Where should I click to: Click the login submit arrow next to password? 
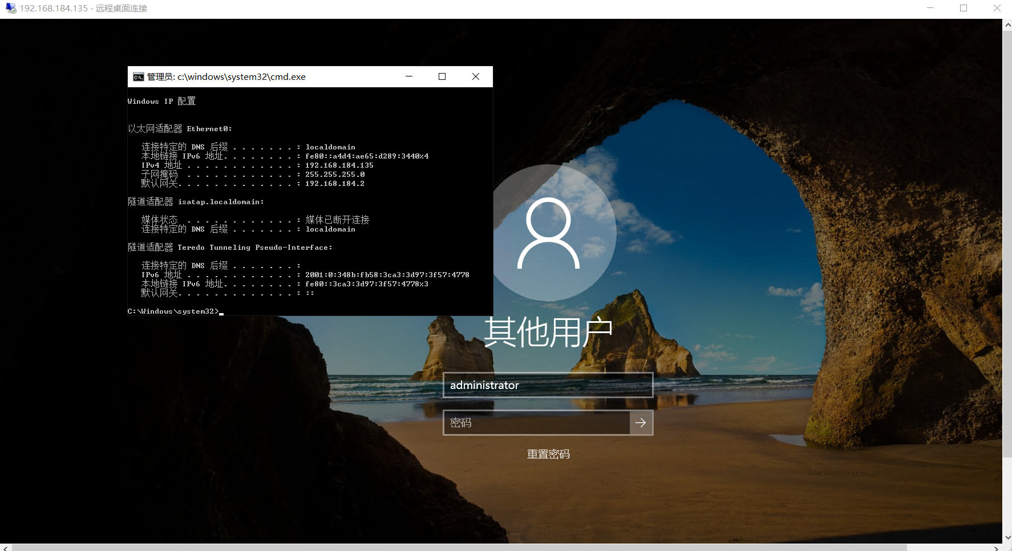pos(641,423)
